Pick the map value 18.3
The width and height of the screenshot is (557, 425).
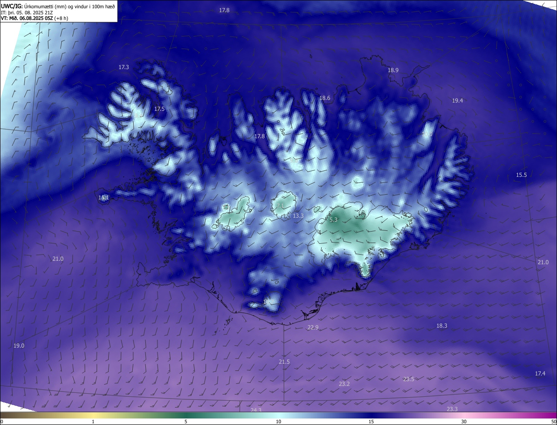(x=442, y=325)
